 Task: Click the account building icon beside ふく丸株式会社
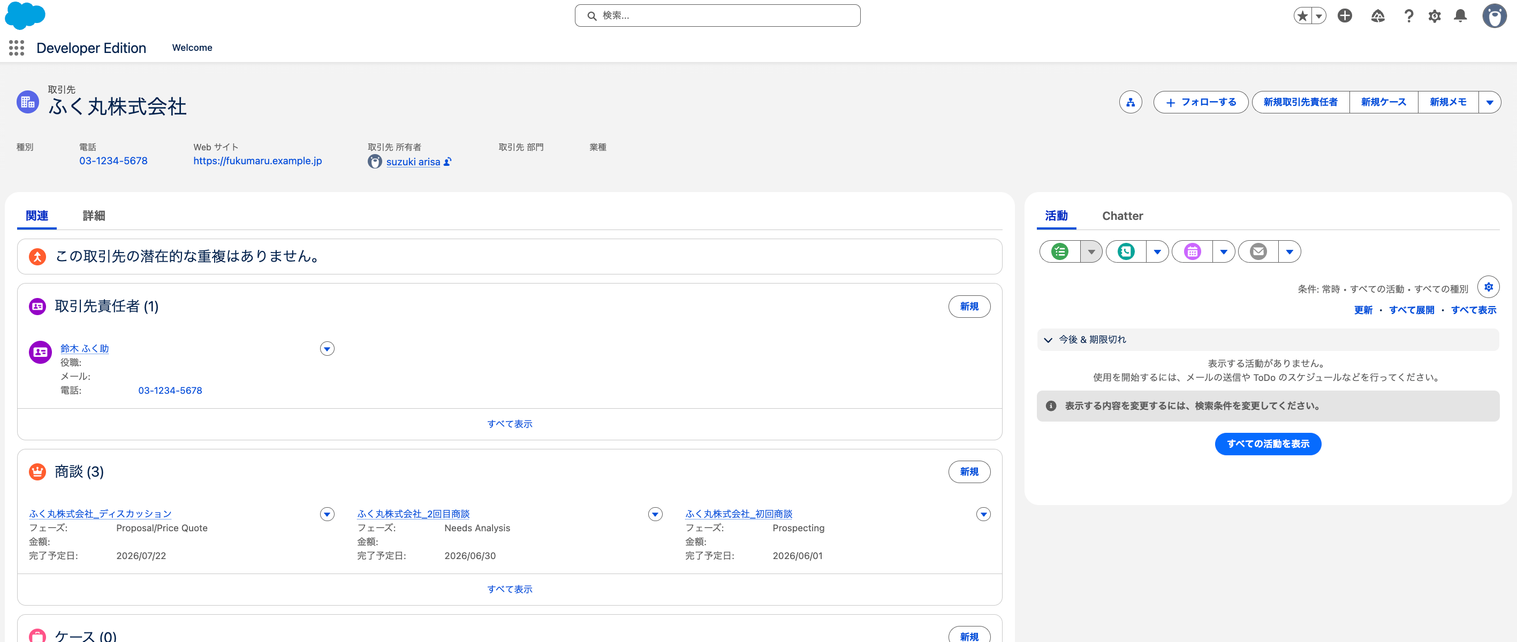point(27,102)
